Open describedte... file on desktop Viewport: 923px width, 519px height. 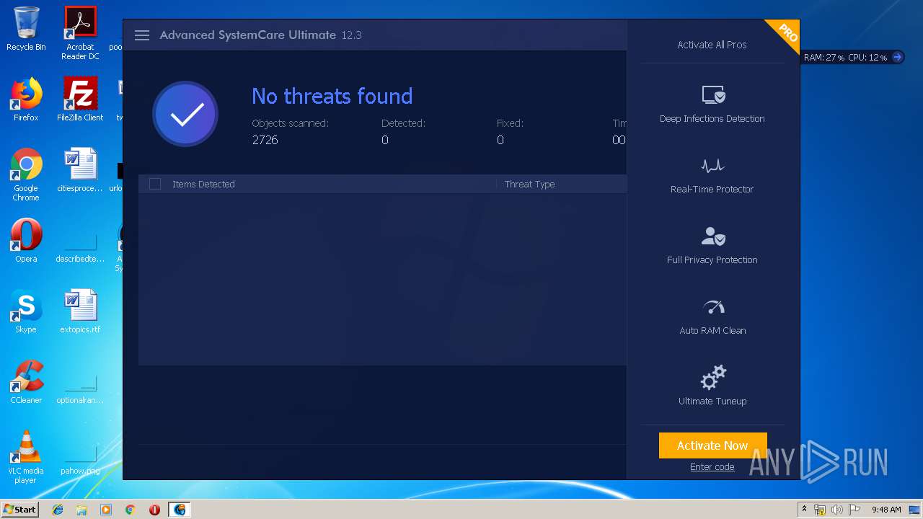coord(80,245)
